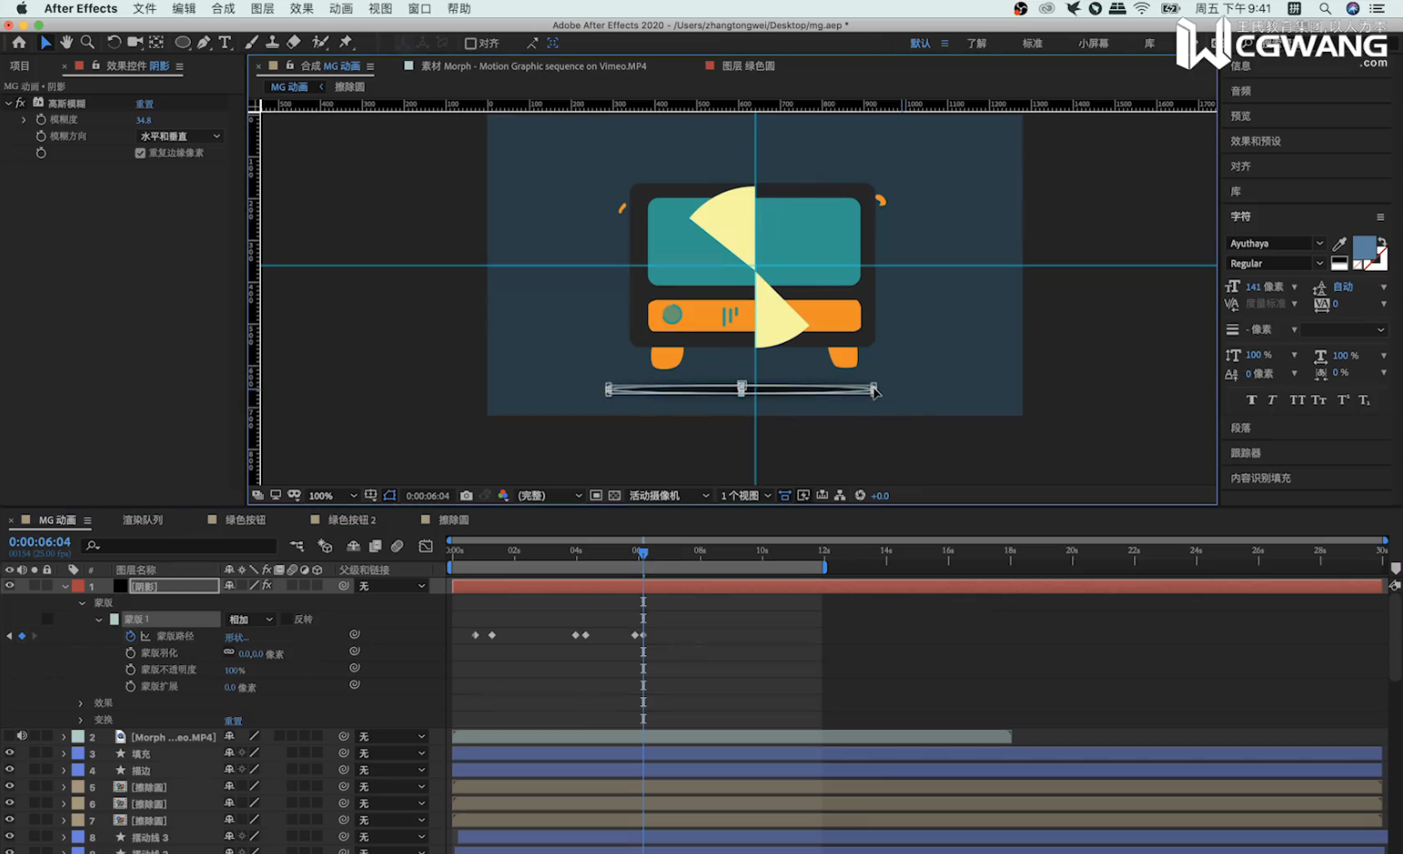
Task: Open the Graph Editor in timeline
Action: pyautogui.click(x=425, y=546)
